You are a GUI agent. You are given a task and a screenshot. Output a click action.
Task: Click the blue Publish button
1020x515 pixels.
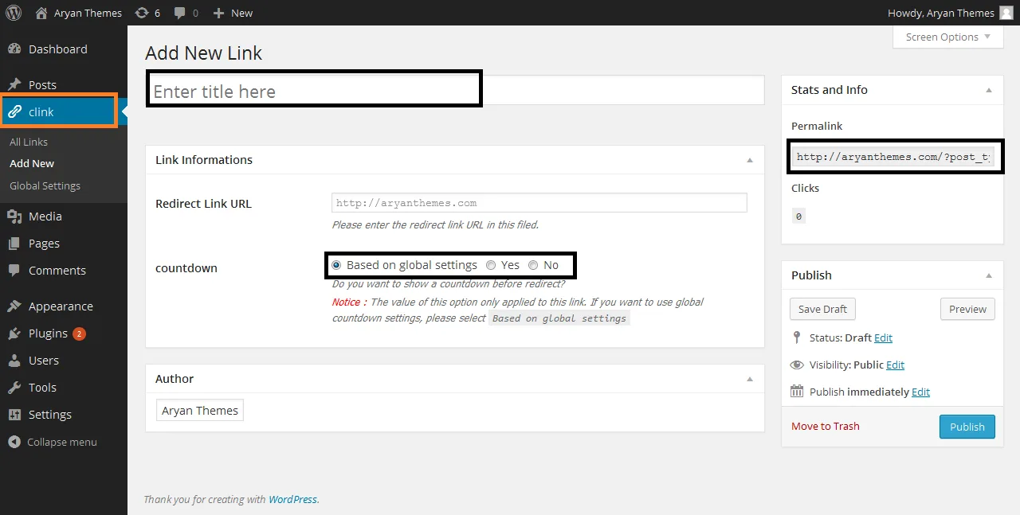[967, 427]
